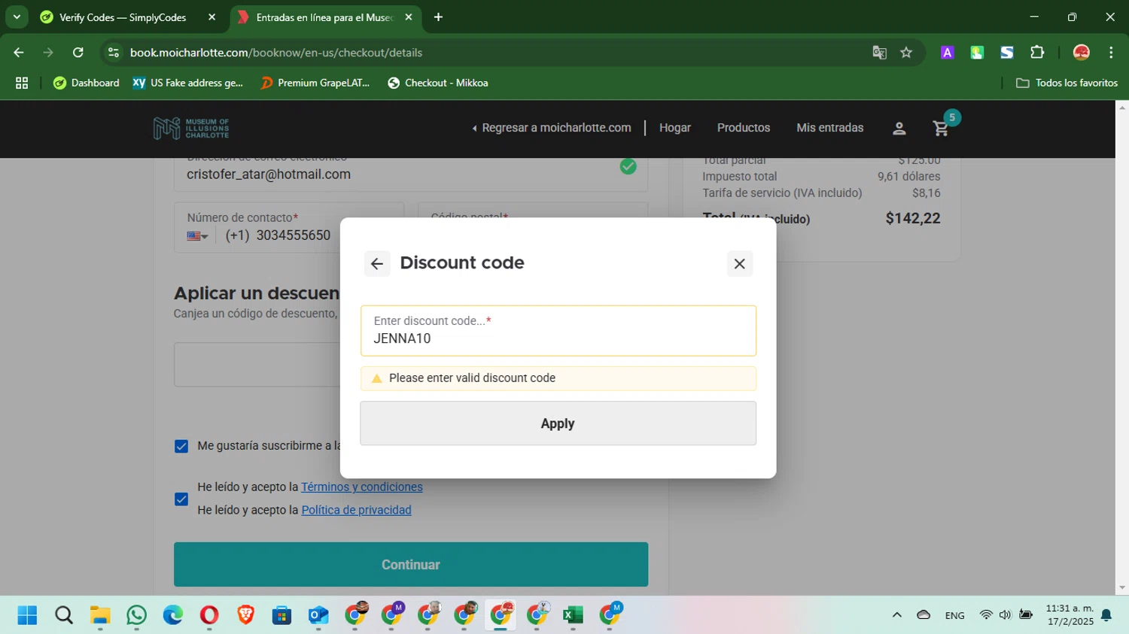1129x634 pixels.
Task: Launch Opera from the taskbar
Action: coord(209,615)
